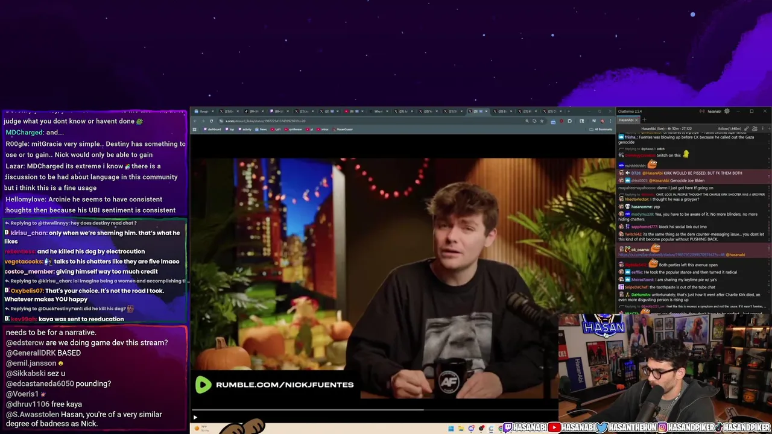Image resolution: width=772 pixels, height=434 pixels.
Task: Open the All Bookmarks folder
Action: [601, 129]
